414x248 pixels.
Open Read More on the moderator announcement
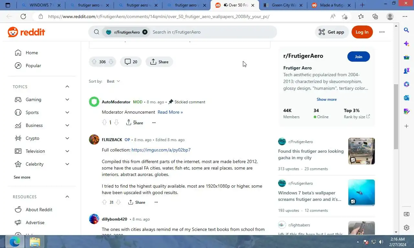[170, 112]
